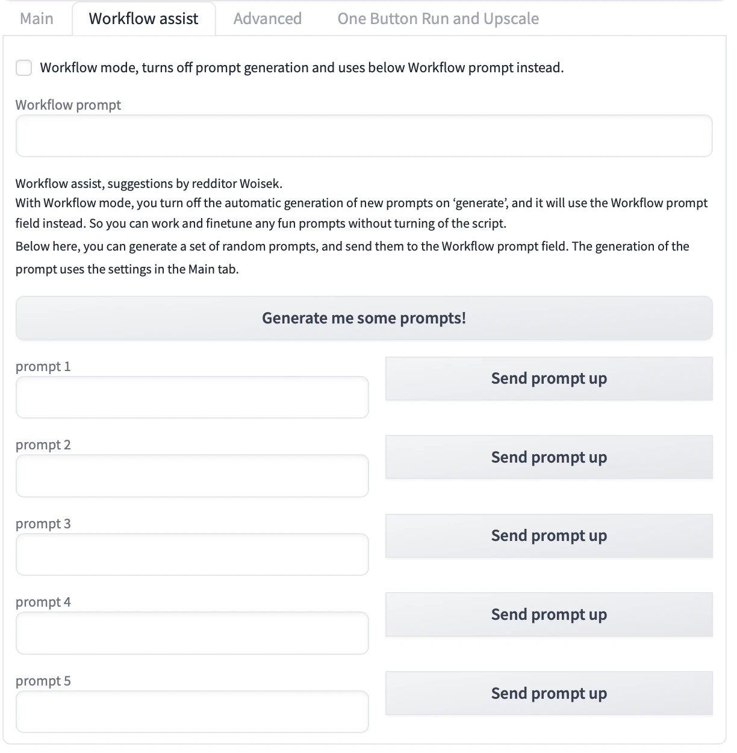
Task: Send prompt 1 up to Workflow prompt
Action: click(x=549, y=378)
